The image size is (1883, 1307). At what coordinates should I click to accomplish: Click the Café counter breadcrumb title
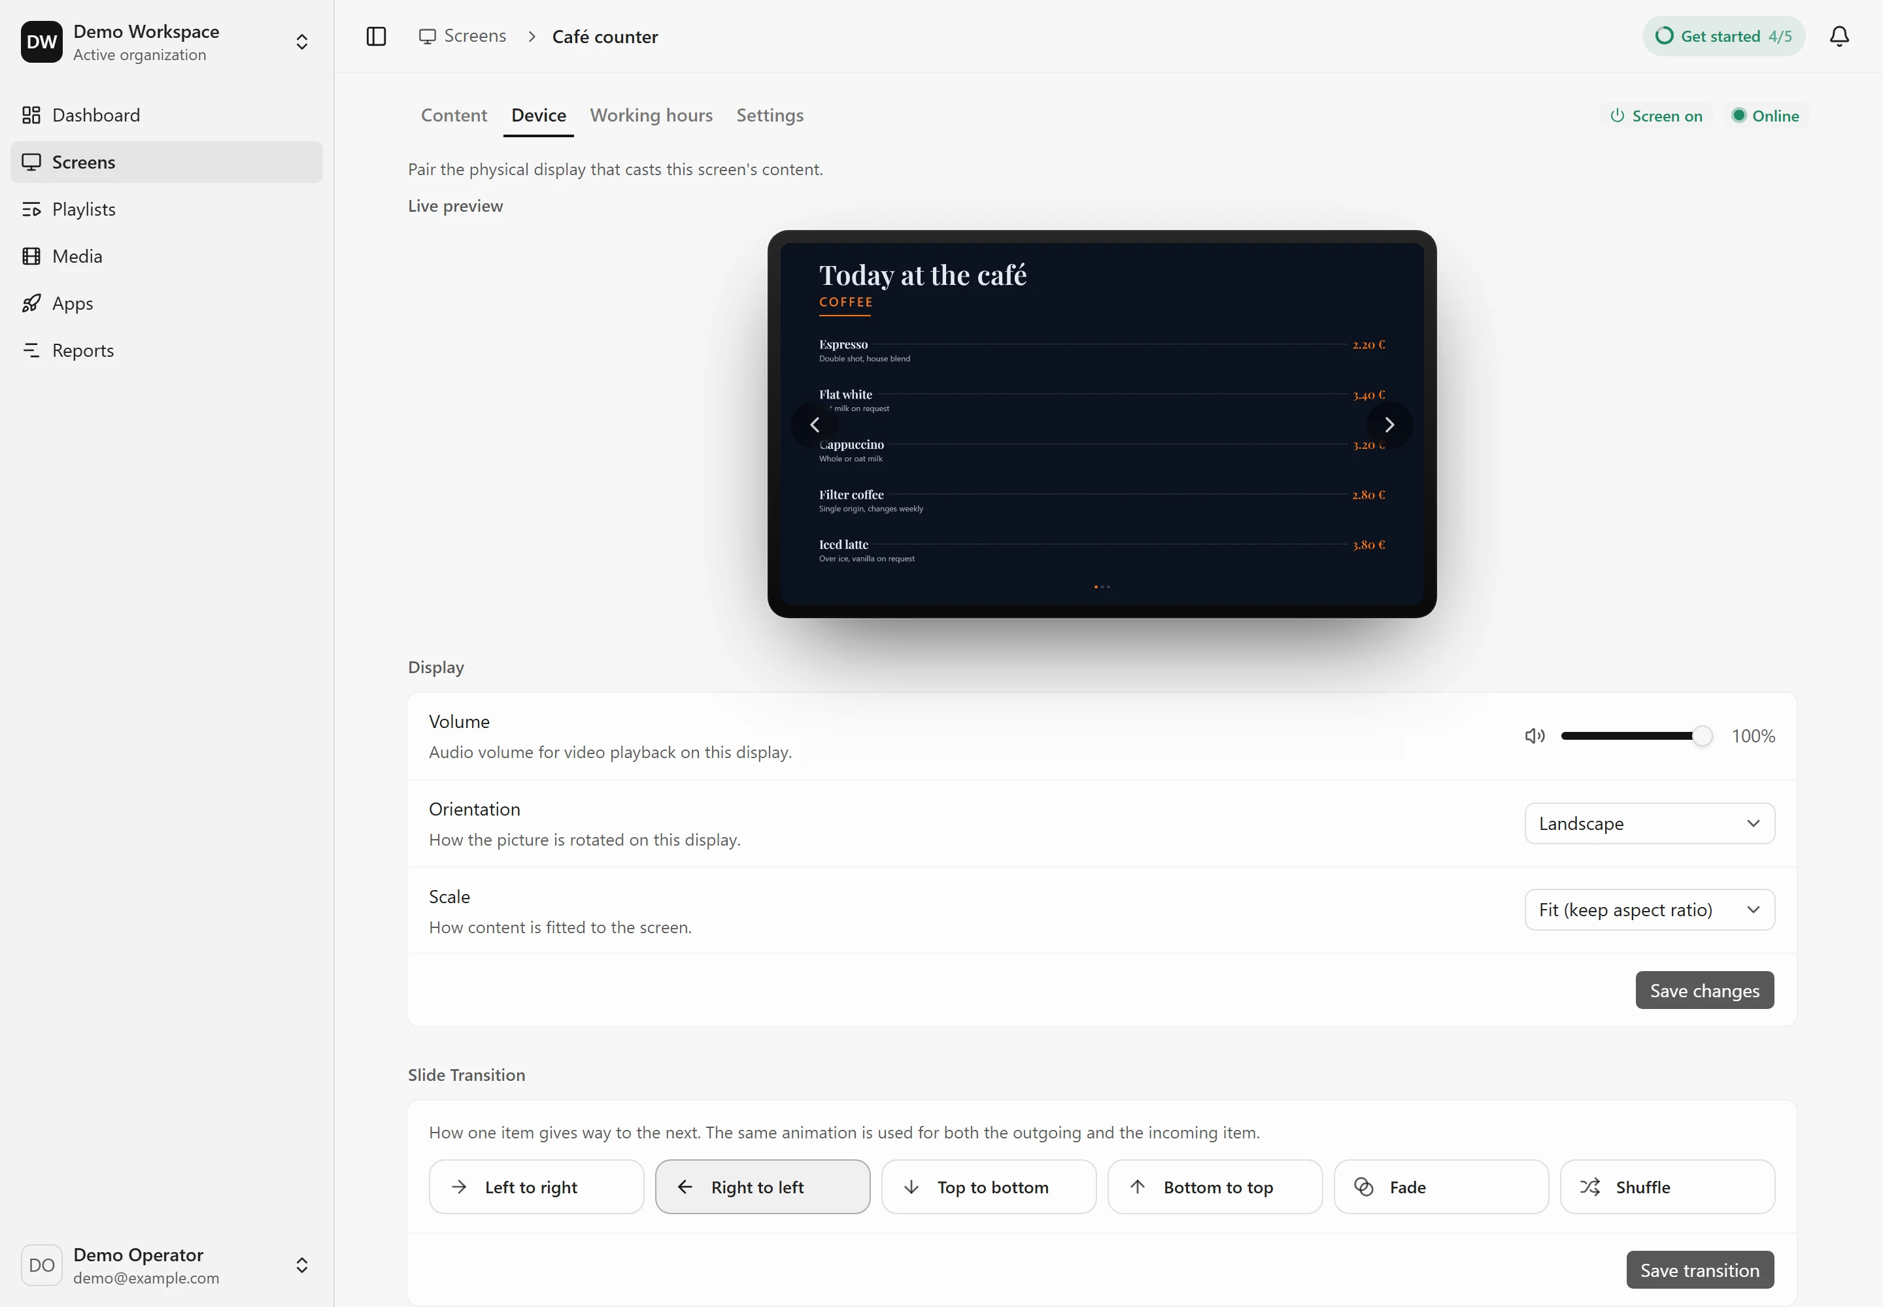coord(605,37)
